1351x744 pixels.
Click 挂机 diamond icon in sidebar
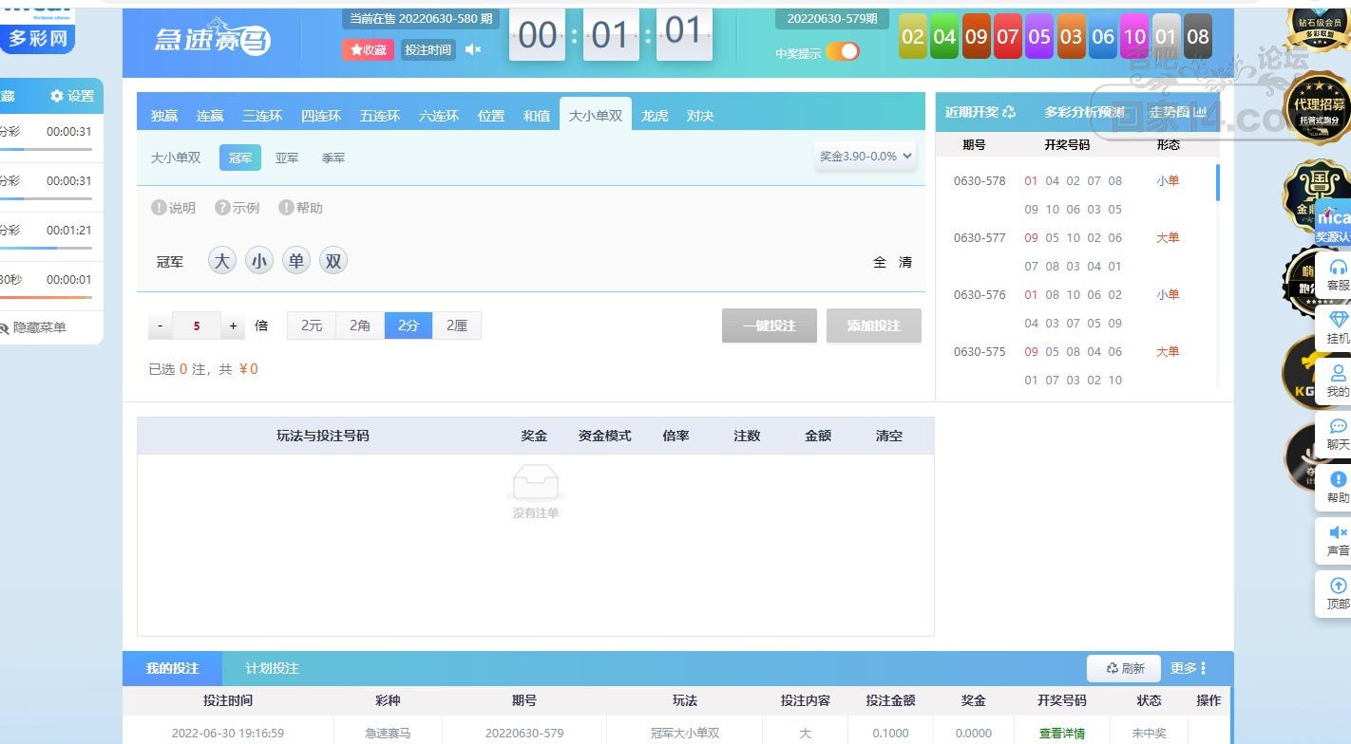1338,327
